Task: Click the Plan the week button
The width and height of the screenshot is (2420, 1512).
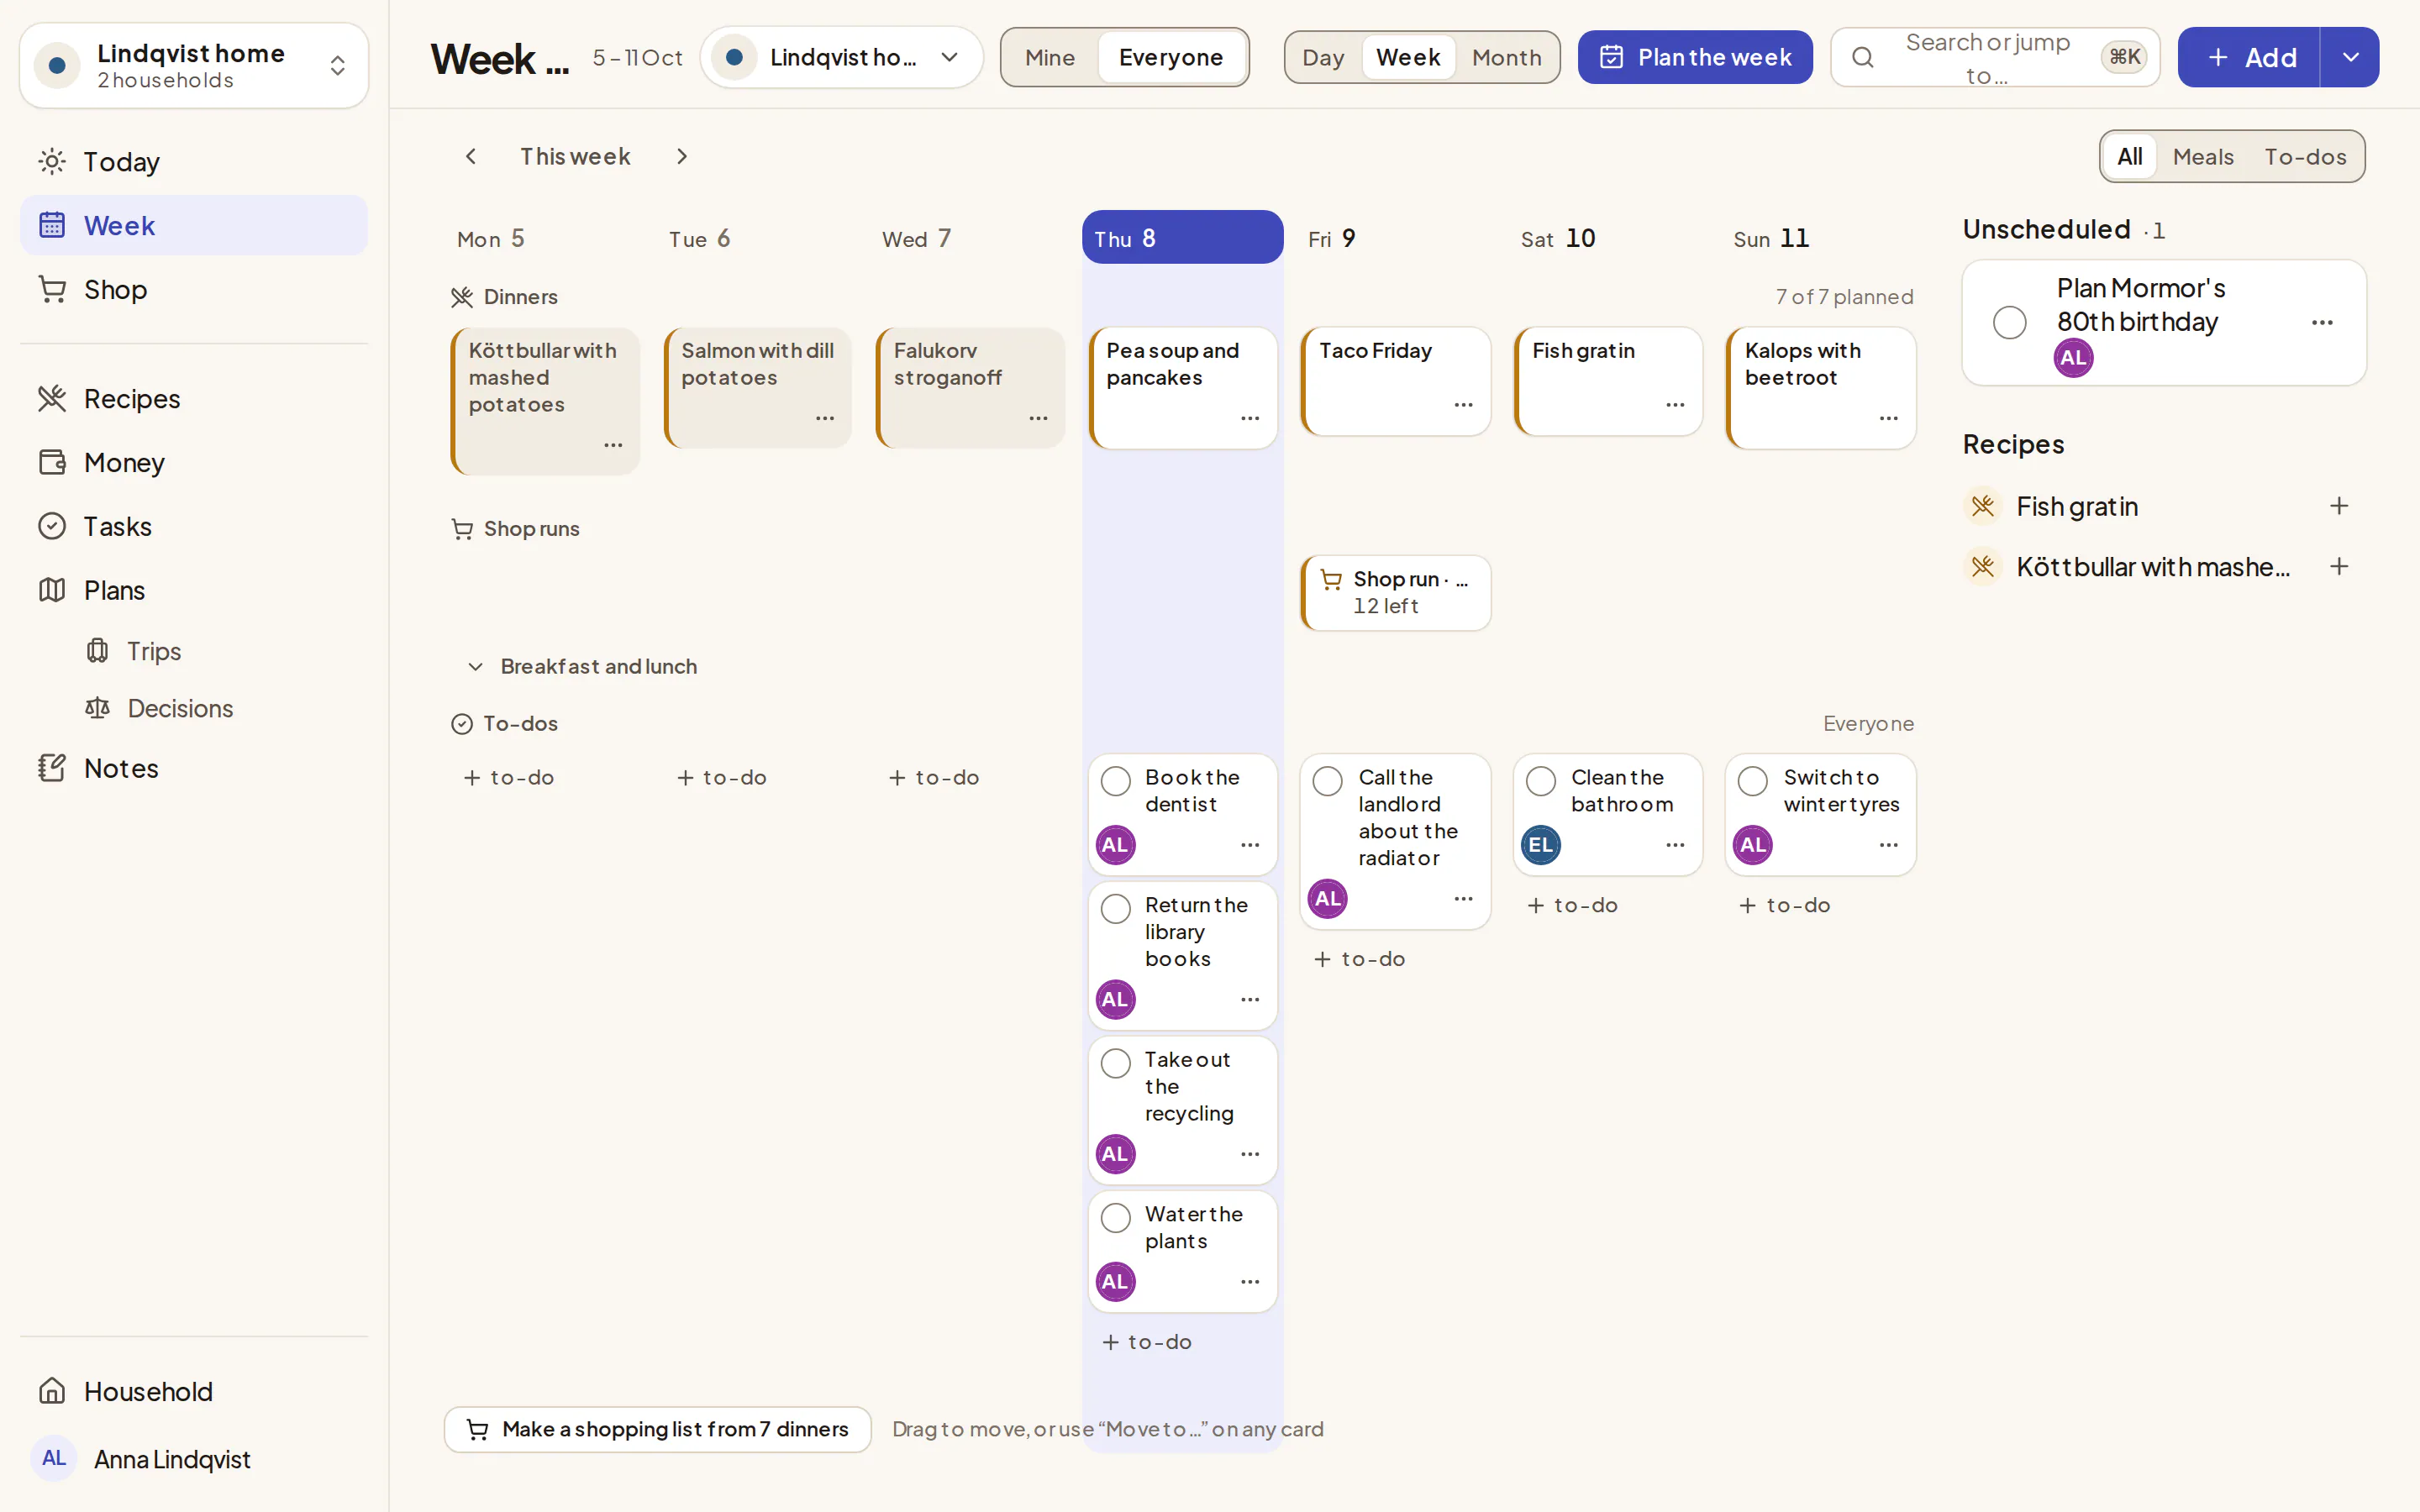Action: coord(1695,57)
